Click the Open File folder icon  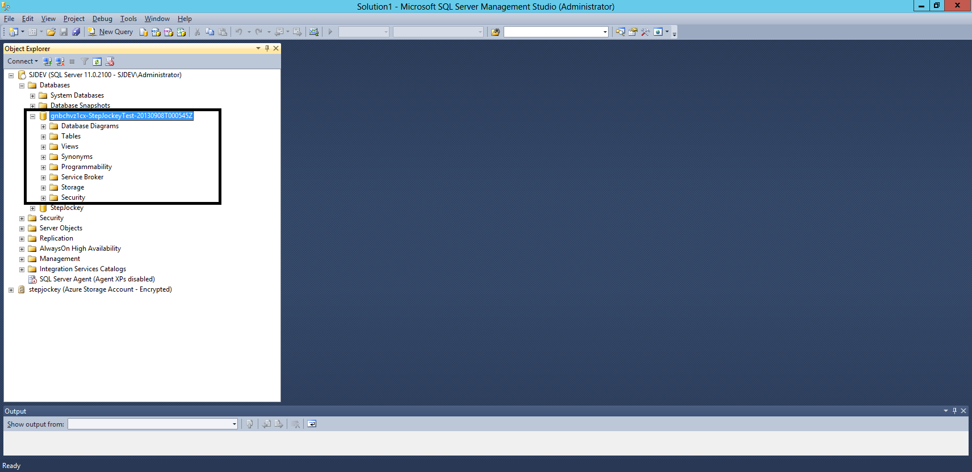pyautogui.click(x=51, y=32)
